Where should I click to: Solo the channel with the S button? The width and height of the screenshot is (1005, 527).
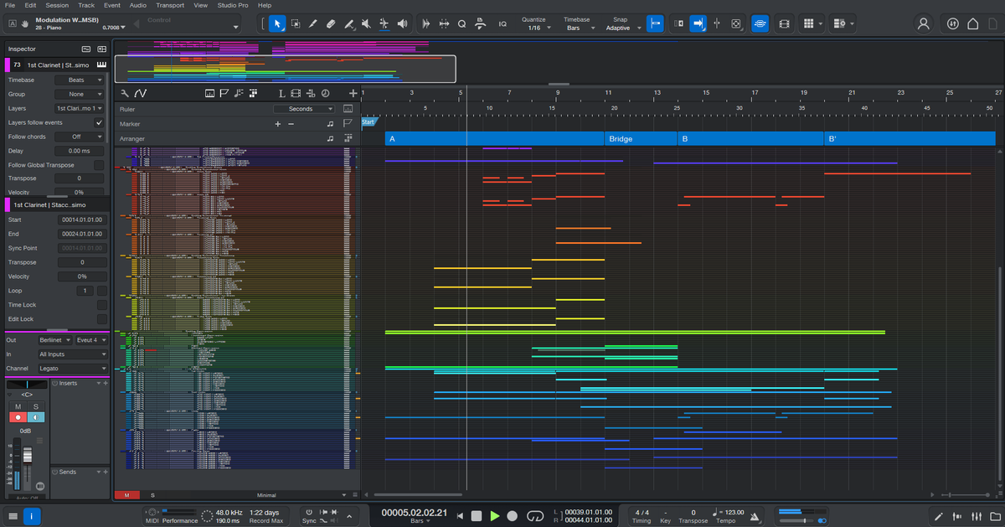(36, 406)
